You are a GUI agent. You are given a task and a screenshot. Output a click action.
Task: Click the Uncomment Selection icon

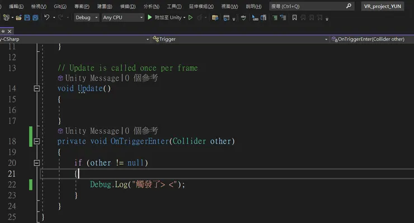[283, 18]
